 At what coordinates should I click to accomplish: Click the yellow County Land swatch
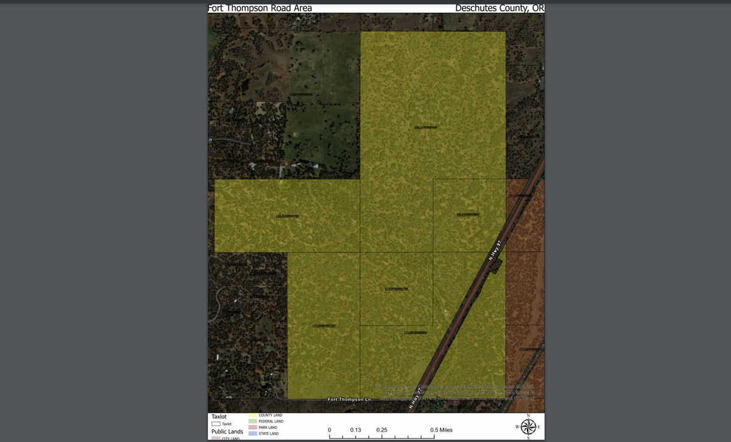(253, 415)
